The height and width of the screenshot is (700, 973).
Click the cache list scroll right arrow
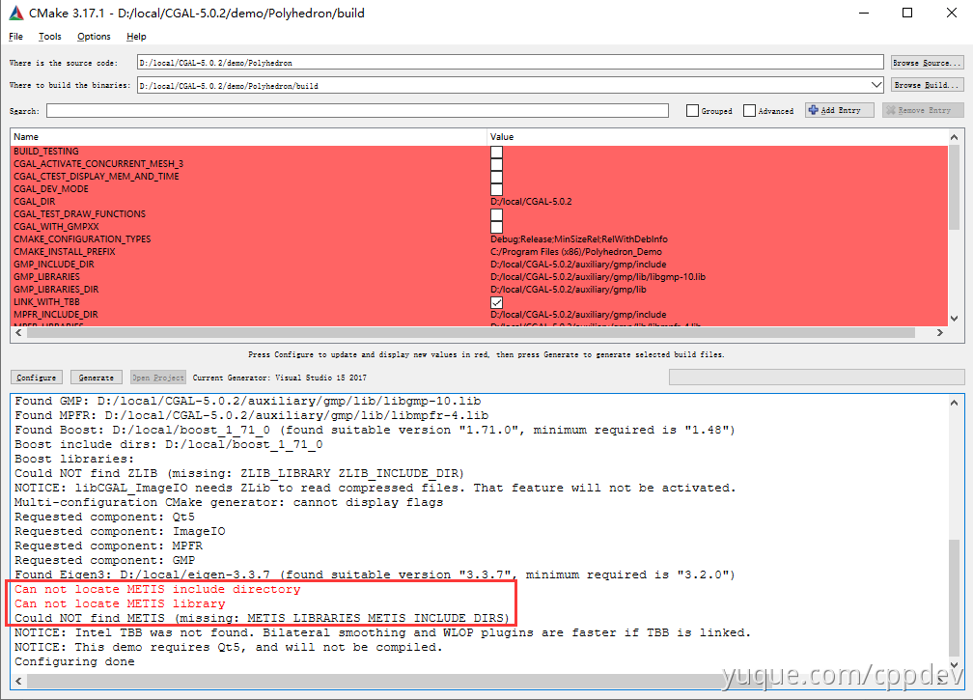(x=940, y=333)
